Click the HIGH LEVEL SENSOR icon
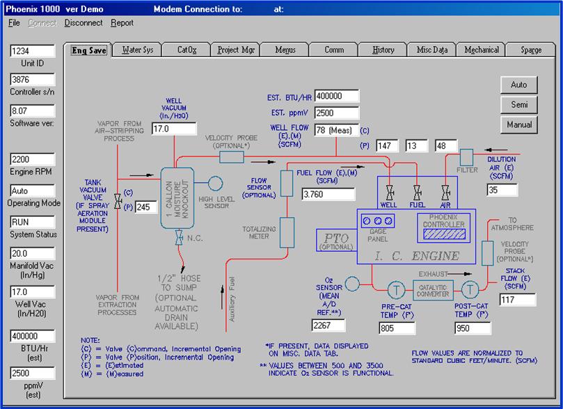The image size is (563, 409). click(x=214, y=182)
